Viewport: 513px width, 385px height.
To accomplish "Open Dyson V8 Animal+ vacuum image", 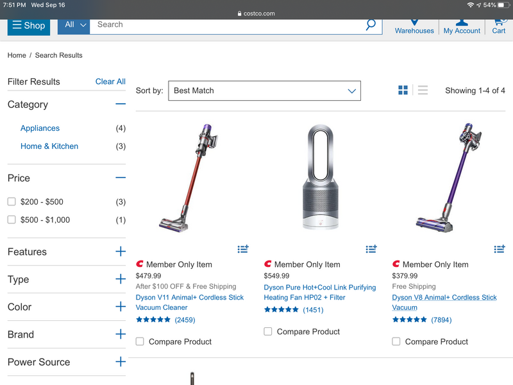I will point(449,178).
